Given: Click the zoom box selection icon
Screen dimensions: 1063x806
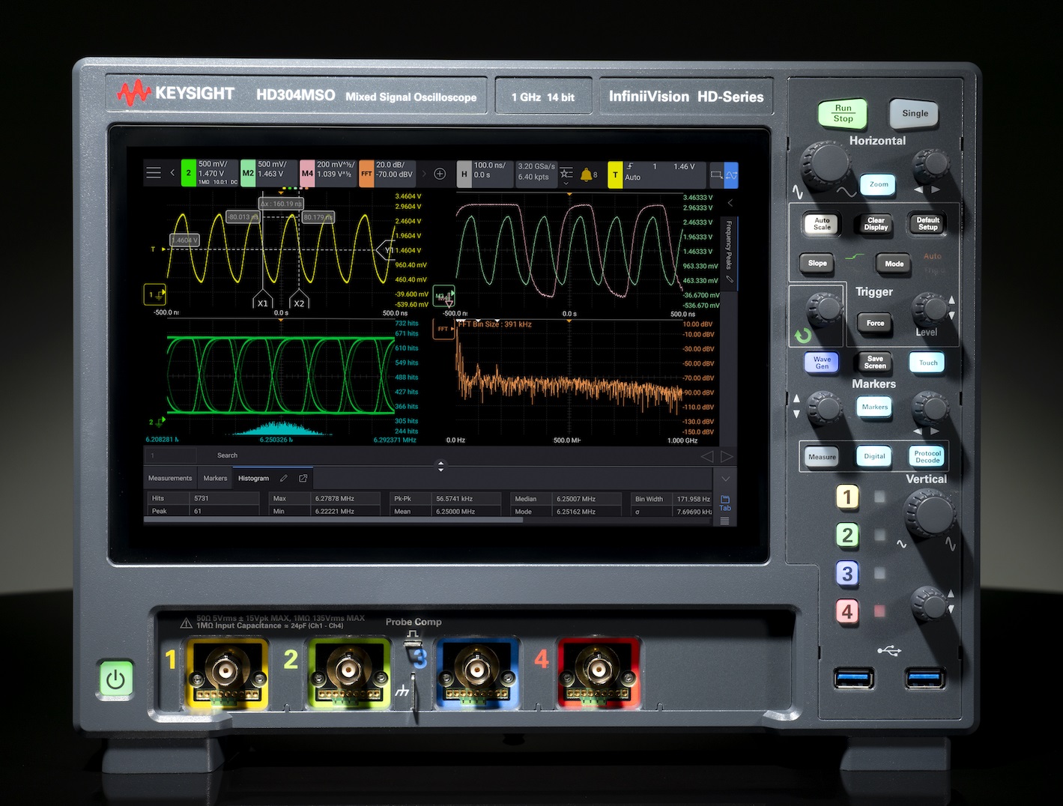Looking at the screenshot, I should (716, 175).
